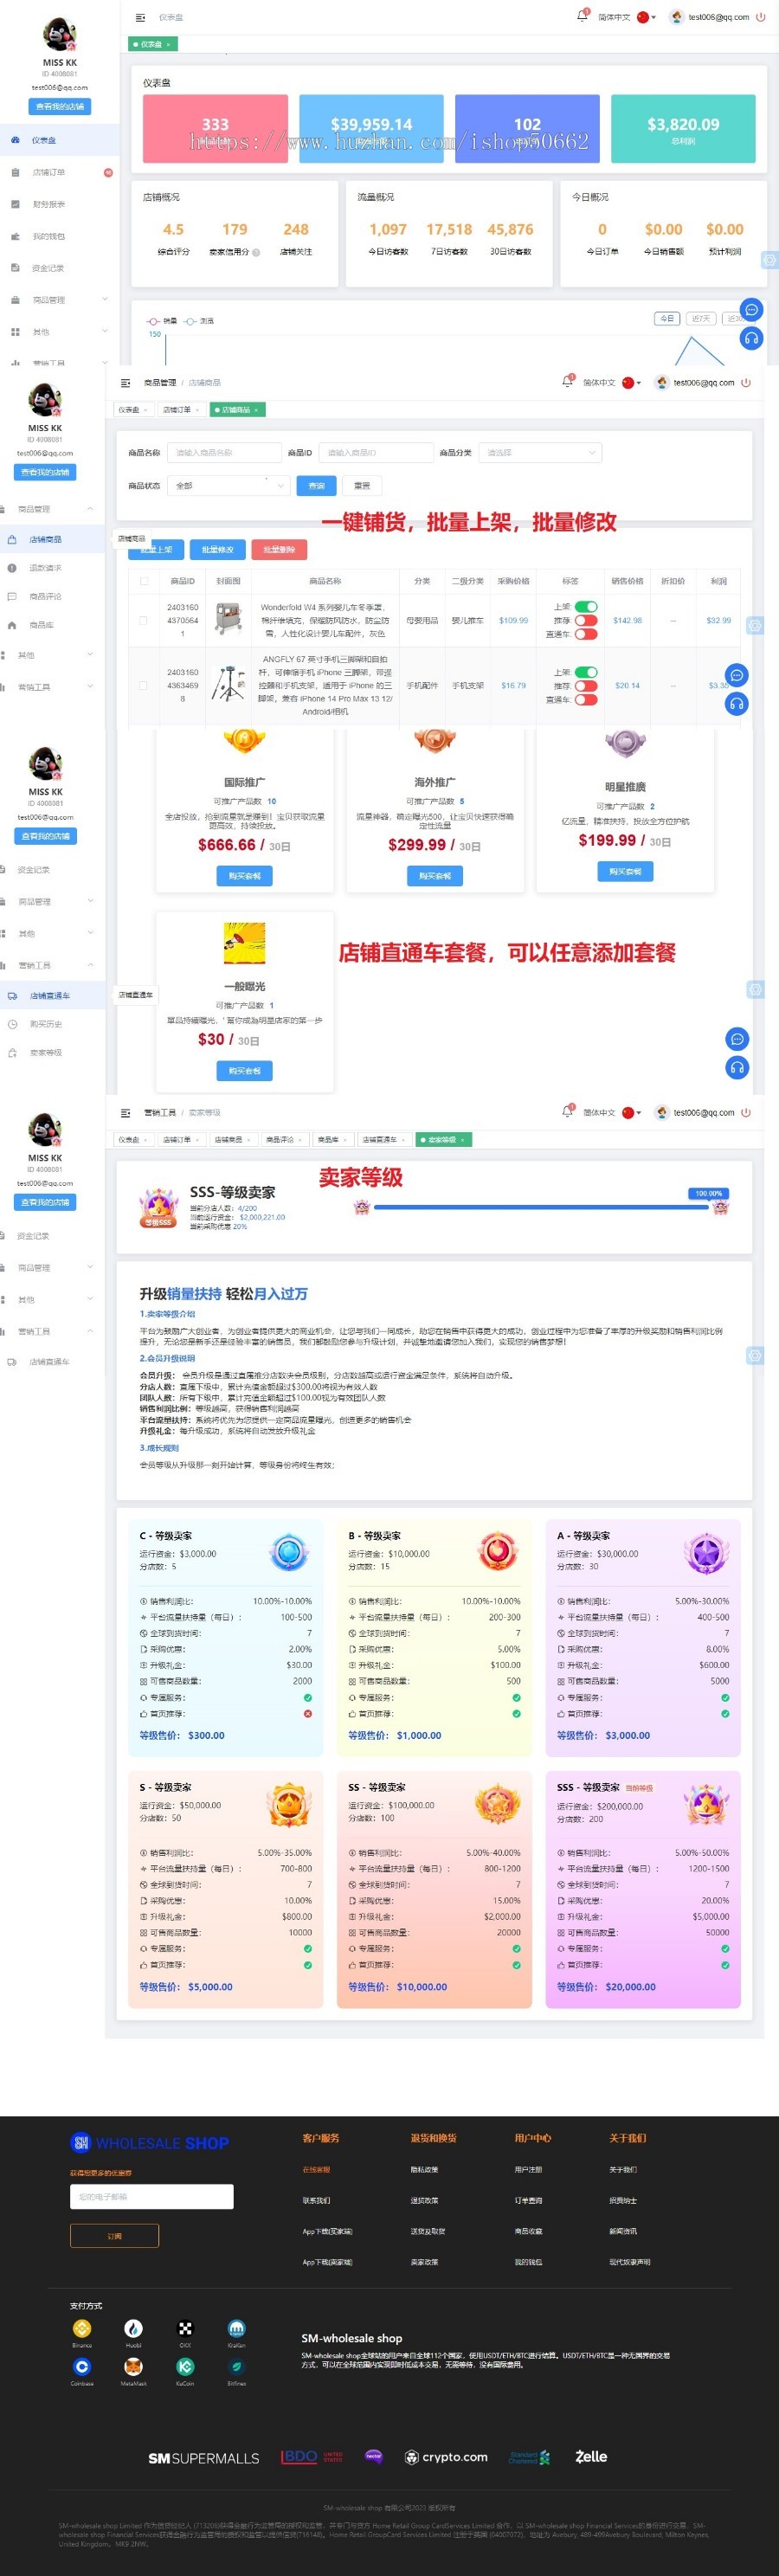Expand 其他 in dashboard sidebar
The height and width of the screenshot is (2576, 779).
(x=59, y=332)
